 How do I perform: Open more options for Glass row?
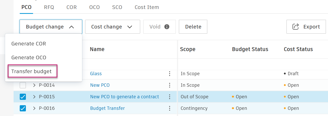[169, 74]
